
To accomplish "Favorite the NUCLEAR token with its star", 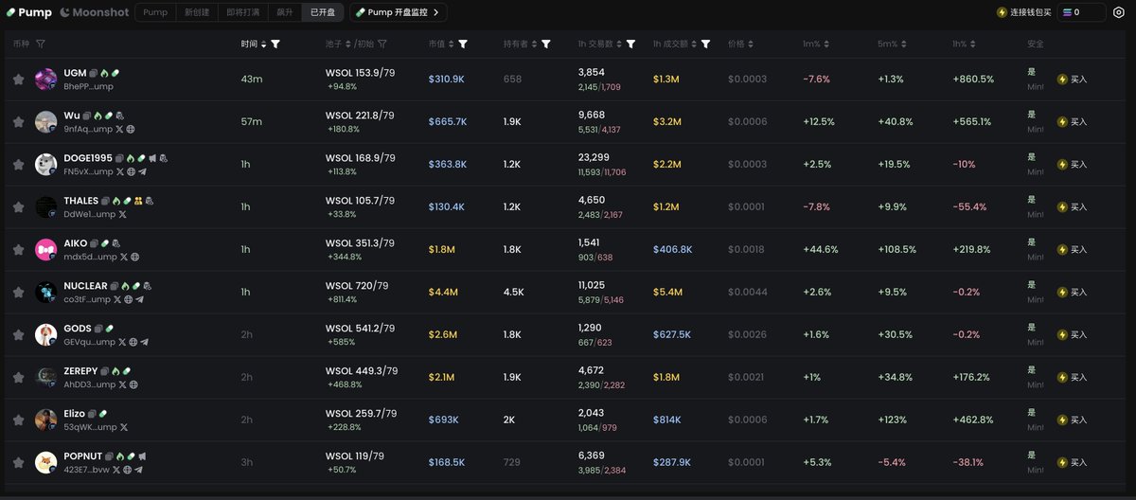I will 18,293.
